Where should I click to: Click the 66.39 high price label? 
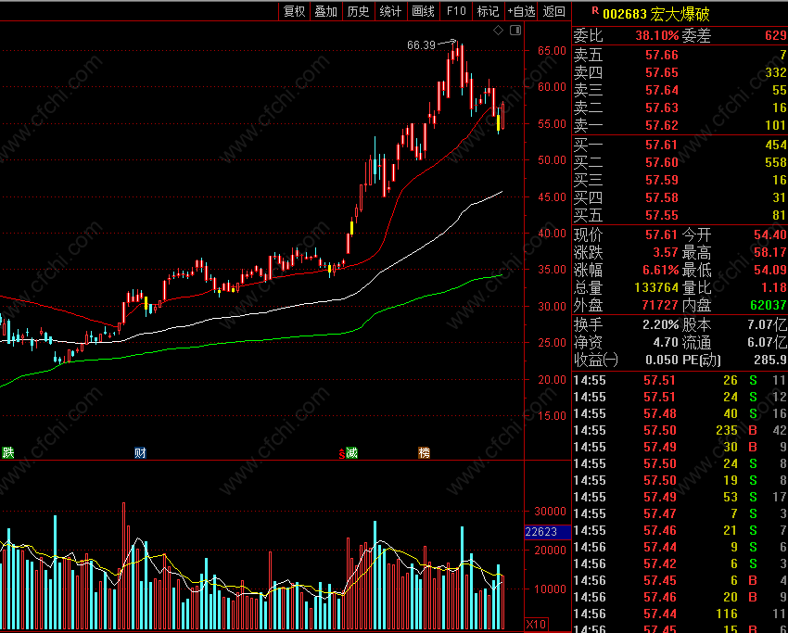[421, 45]
